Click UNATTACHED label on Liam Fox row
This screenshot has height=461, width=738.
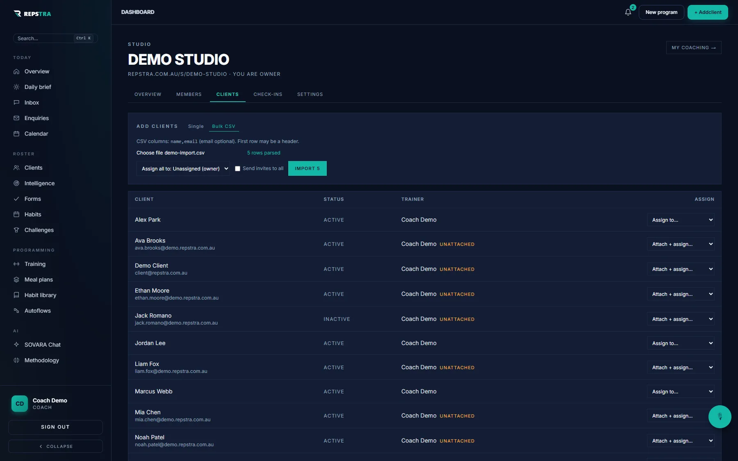pyautogui.click(x=457, y=368)
